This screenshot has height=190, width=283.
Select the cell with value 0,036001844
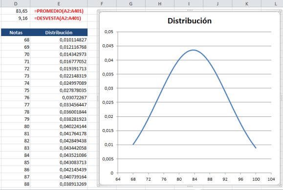(59, 112)
